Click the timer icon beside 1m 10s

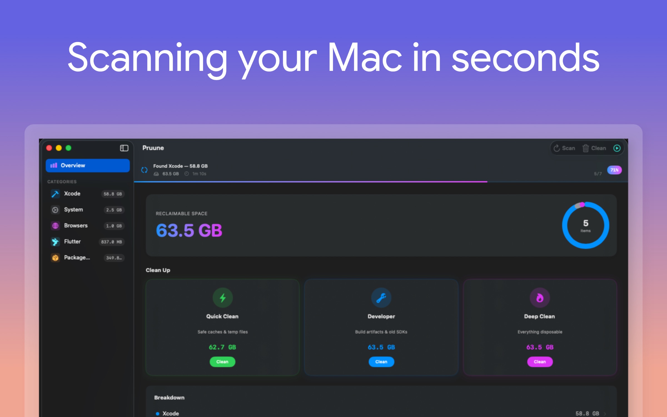[186, 174]
